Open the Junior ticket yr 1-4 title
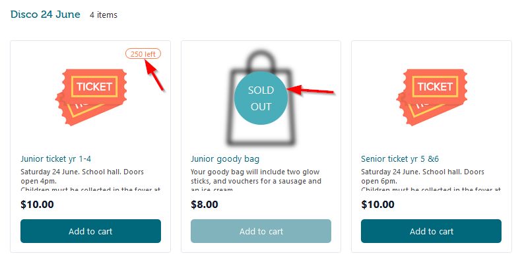The height and width of the screenshot is (276, 520). (55, 159)
